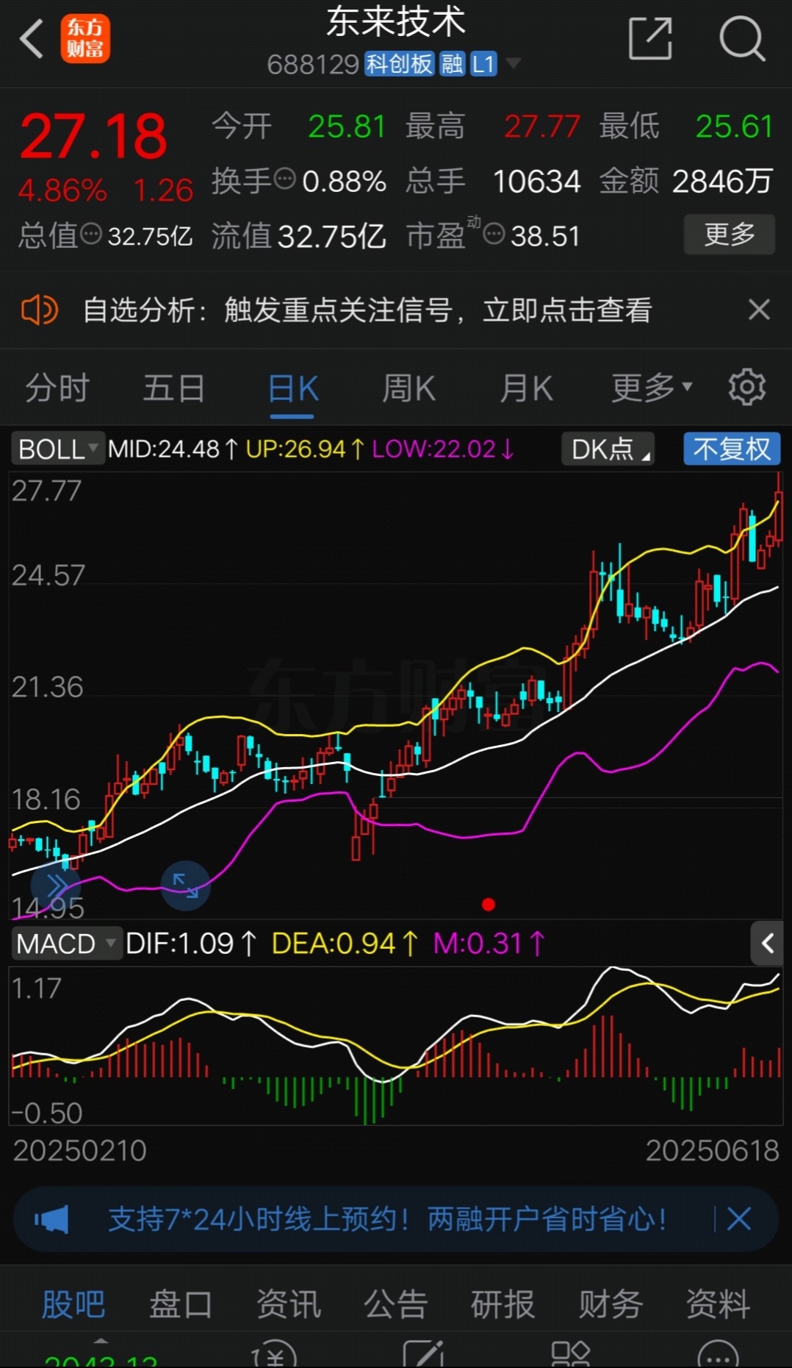Tap the 换手 info circle icon
This screenshot has height=1368, width=792.
click(284, 179)
